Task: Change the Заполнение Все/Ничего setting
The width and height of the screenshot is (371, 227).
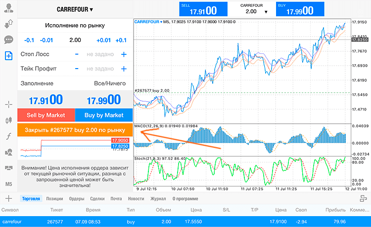Action: click(75, 83)
